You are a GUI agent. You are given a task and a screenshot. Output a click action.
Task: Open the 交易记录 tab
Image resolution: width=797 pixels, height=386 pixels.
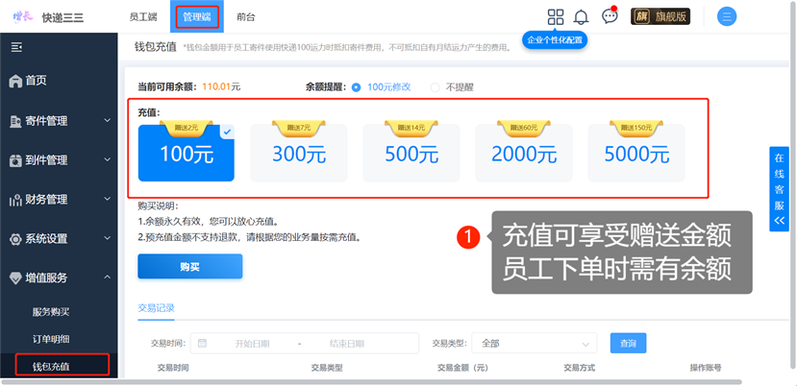coord(156,308)
